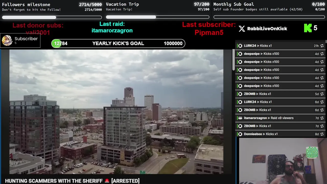The width and height of the screenshot is (327, 184).
Task: Click the Monthly Sub Goal progress bar
Action: [x=269, y=17]
